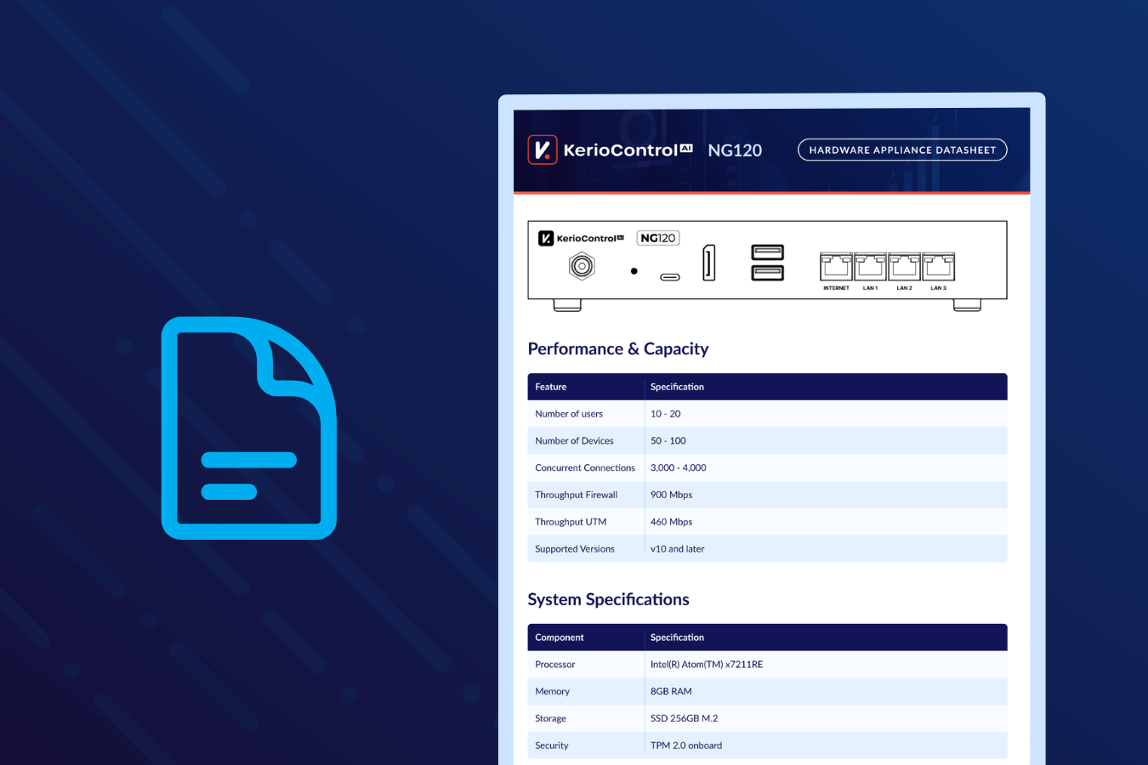Click the Performance & Capacity heading
This screenshot has width=1148, height=765.
(618, 348)
